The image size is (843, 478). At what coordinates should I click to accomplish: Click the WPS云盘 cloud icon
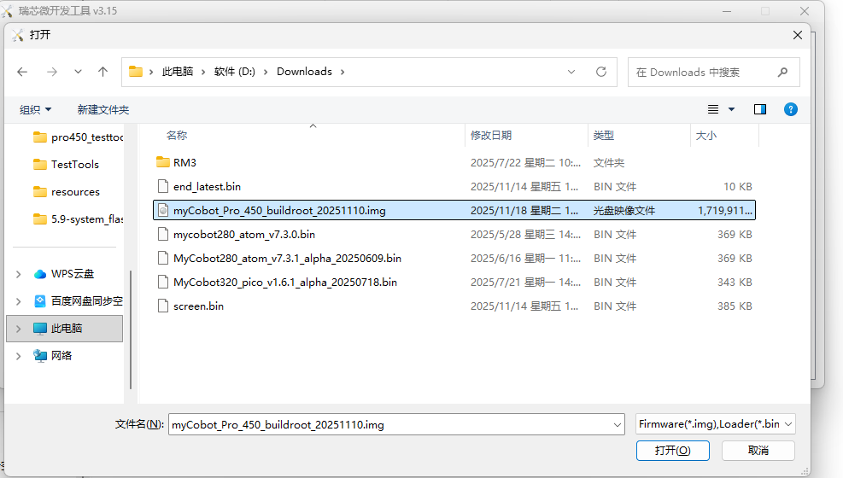[40, 274]
